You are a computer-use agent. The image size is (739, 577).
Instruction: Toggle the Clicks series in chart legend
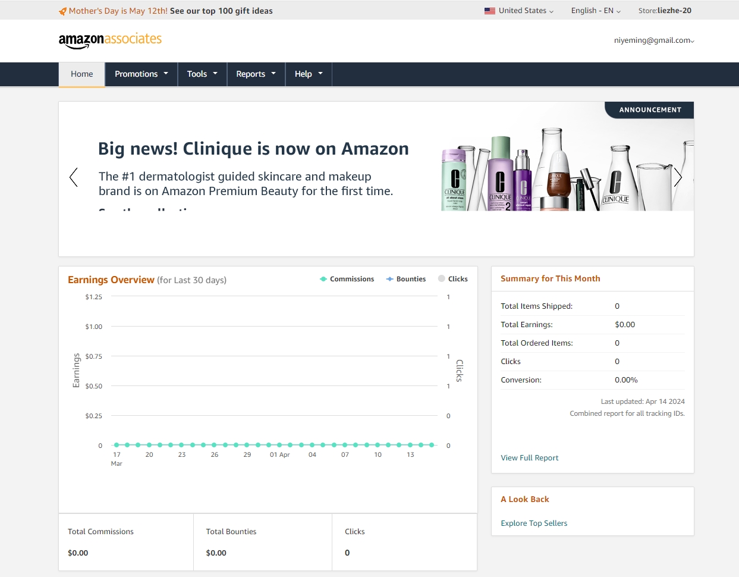(x=453, y=279)
